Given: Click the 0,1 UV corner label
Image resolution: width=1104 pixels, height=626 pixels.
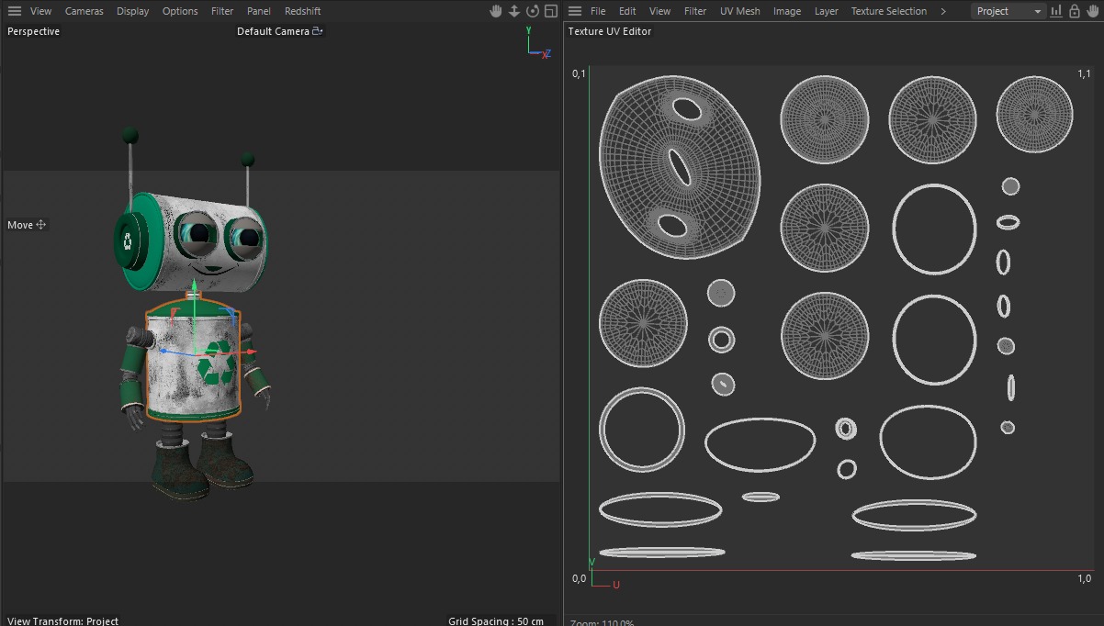Looking at the screenshot, I should 579,73.
